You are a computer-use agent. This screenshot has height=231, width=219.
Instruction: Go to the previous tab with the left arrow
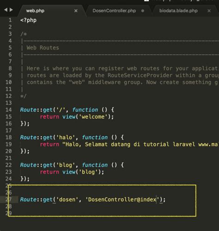point(6,10)
